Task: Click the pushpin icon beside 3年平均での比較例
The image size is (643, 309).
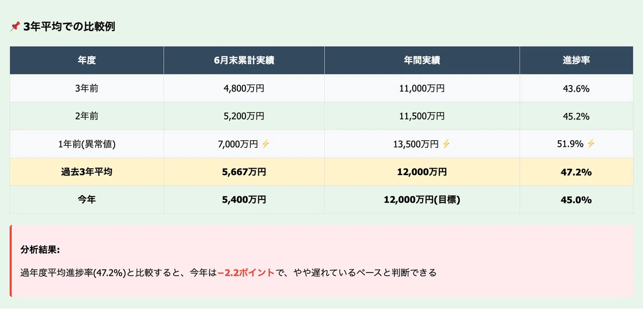Action: 15,27
